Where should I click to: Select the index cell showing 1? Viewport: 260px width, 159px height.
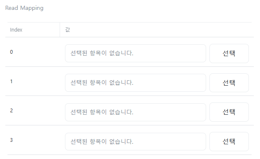coord(11,82)
